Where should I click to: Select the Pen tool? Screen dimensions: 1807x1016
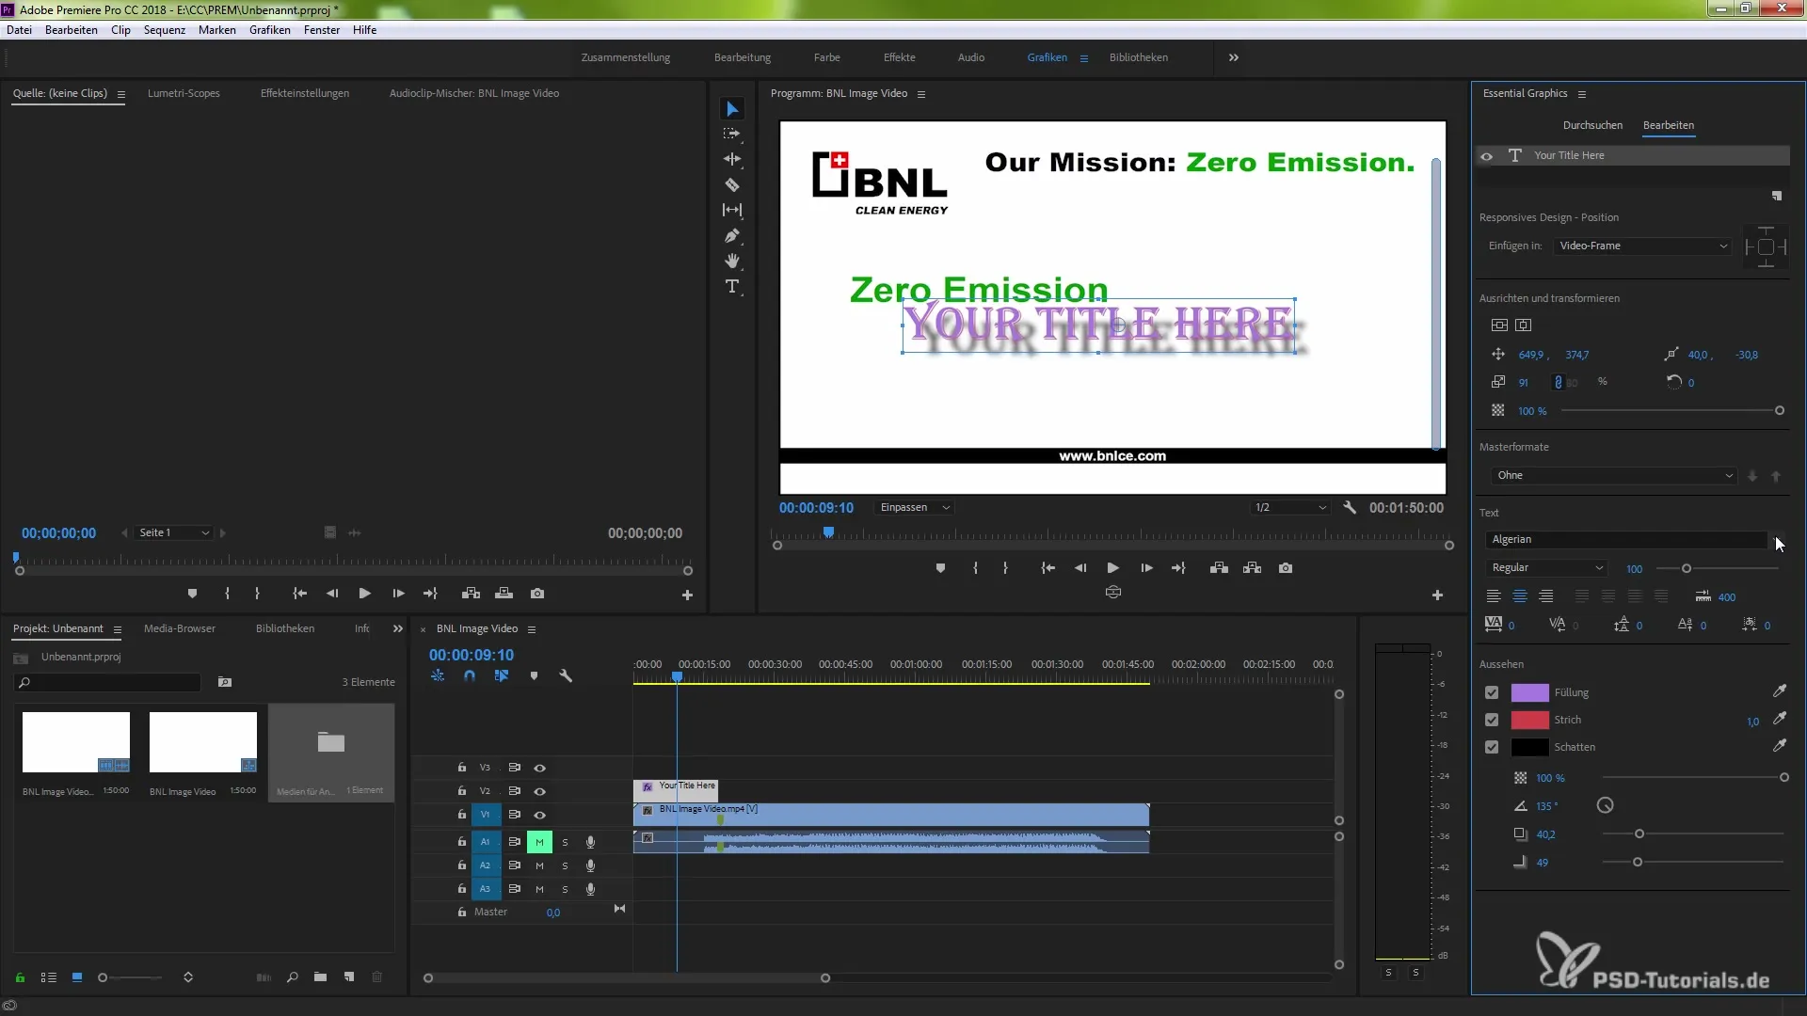(732, 236)
